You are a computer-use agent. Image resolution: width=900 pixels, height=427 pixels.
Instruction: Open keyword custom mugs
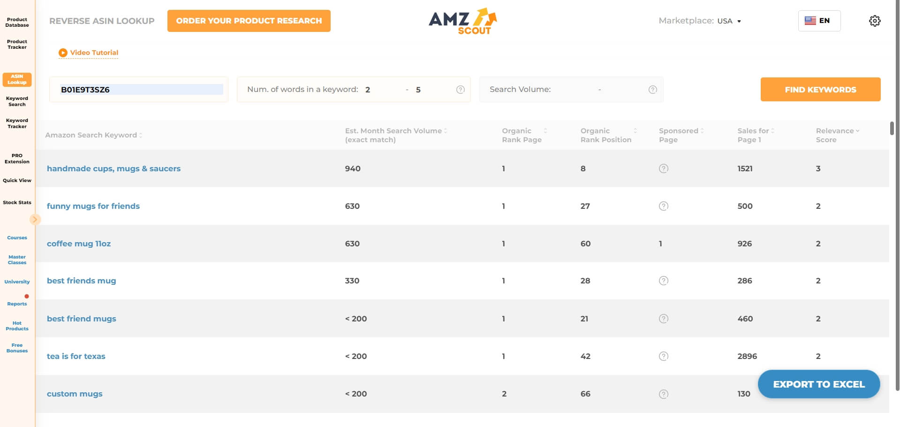tap(75, 394)
